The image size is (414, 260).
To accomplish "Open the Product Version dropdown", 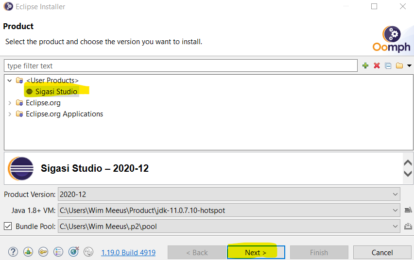I will click(229, 195).
